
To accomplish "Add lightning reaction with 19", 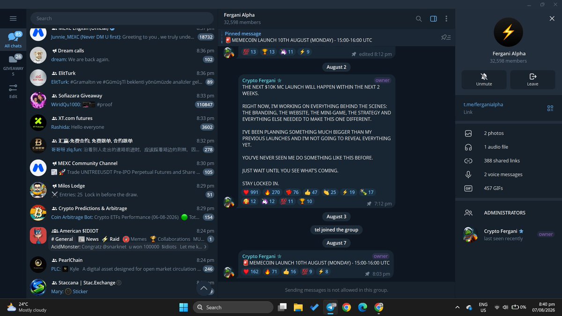I will [349, 192].
